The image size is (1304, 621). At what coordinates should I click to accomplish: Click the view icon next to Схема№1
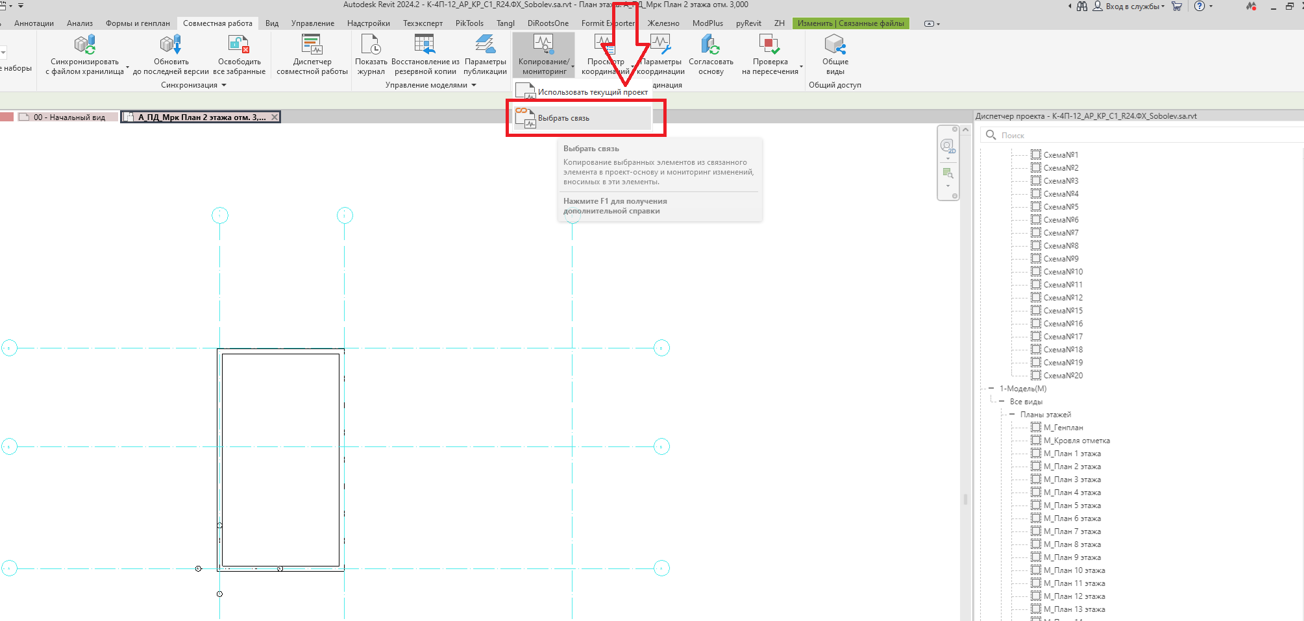coord(1036,154)
